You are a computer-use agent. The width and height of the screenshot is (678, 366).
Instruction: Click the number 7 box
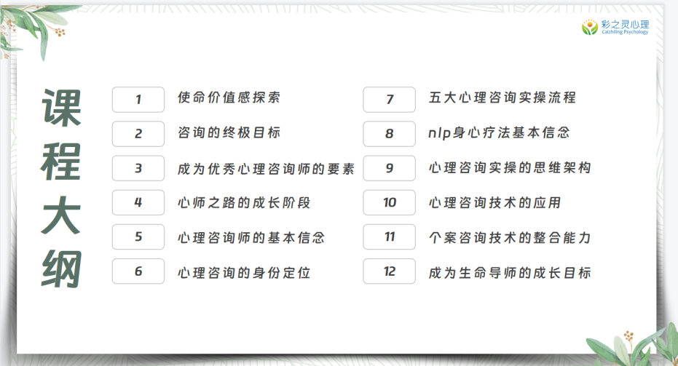coord(389,100)
